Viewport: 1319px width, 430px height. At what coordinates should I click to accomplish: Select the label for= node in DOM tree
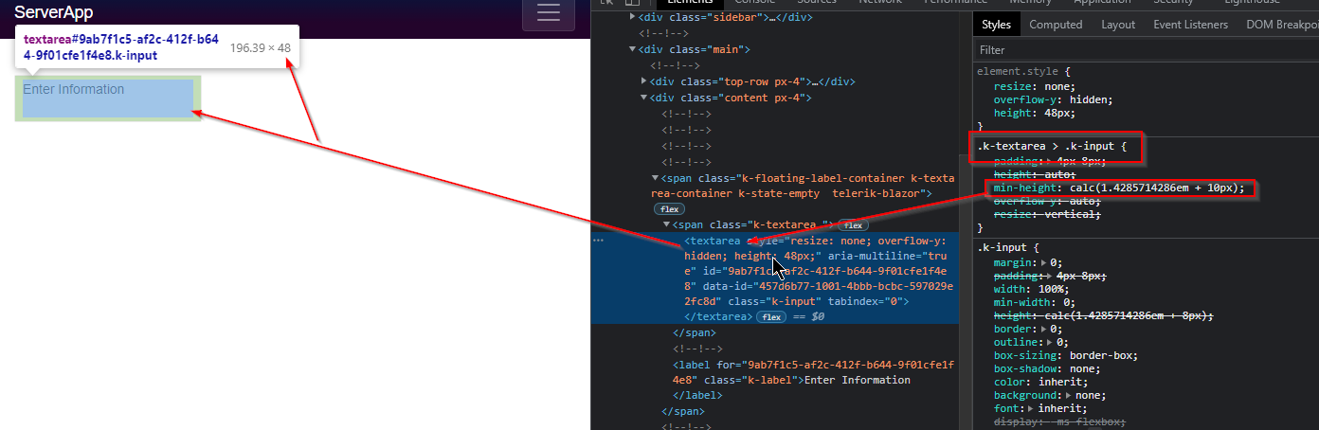point(813,372)
